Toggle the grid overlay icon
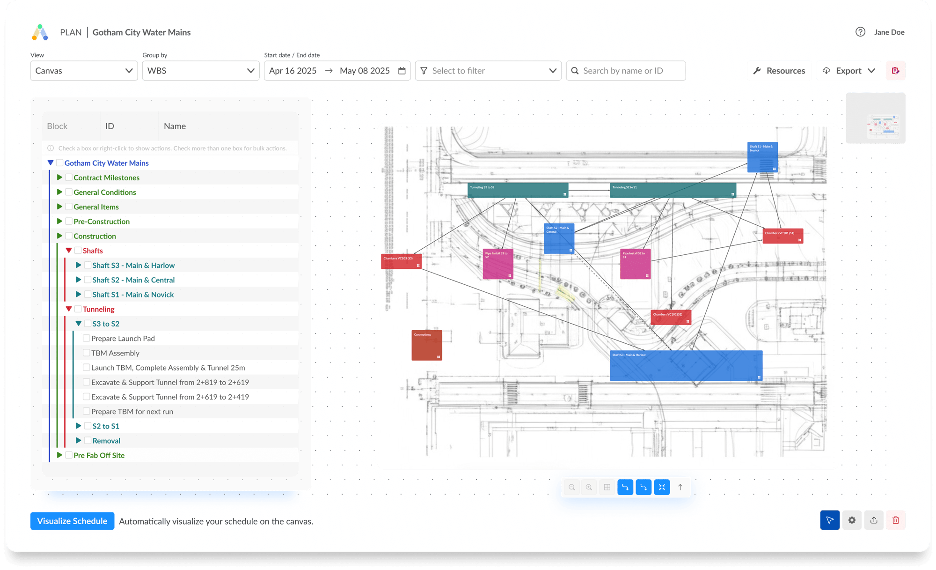The image size is (936, 570). [607, 487]
